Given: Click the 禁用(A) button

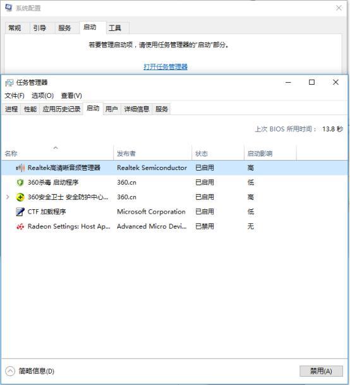Looking at the screenshot, I should coord(321,371).
